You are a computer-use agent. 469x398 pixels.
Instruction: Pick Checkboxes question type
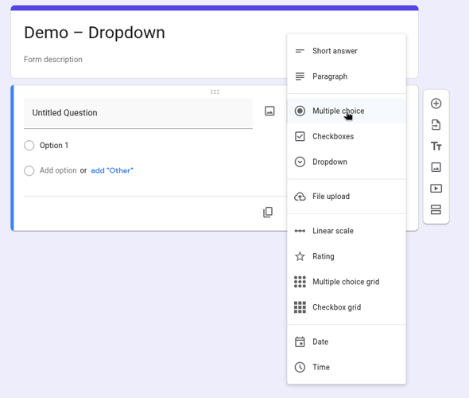(x=347, y=136)
